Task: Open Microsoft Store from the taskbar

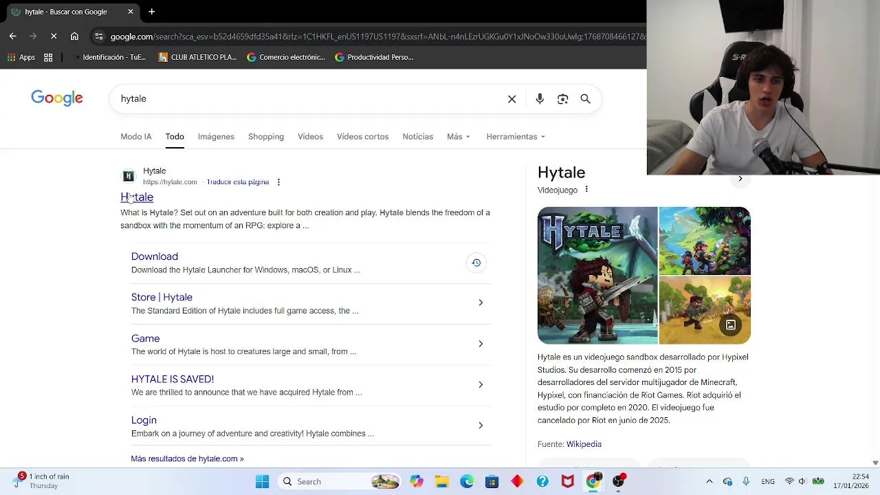Action: (x=492, y=481)
